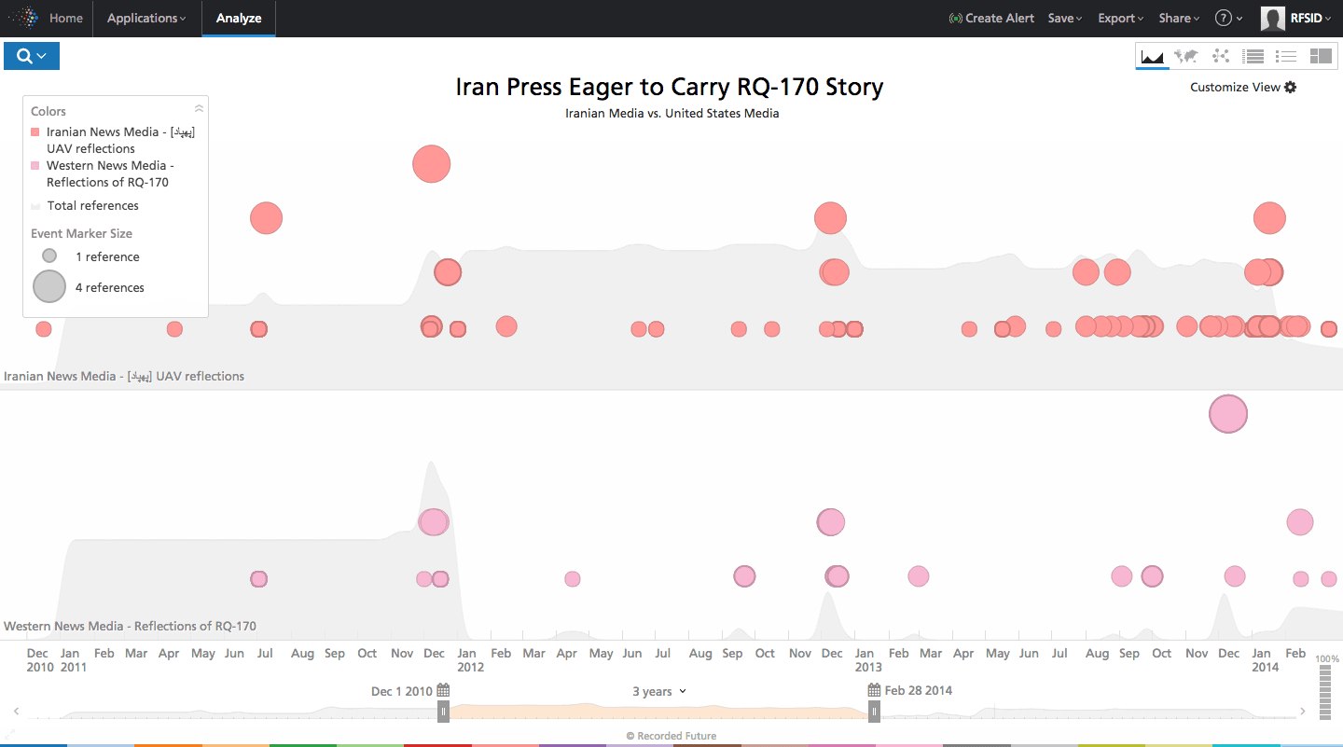Select the Western bubble in April 2012
The height and width of the screenshot is (747, 1343).
573,579
